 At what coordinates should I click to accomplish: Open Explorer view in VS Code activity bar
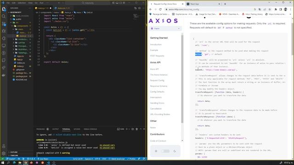click(x=4, y=9)
